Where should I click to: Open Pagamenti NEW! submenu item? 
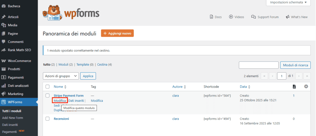point(13,132)
